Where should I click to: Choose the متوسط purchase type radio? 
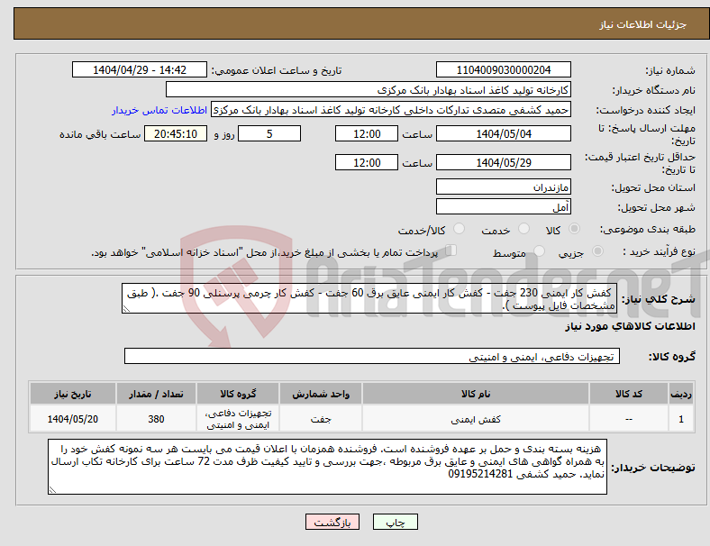[540, 251]
